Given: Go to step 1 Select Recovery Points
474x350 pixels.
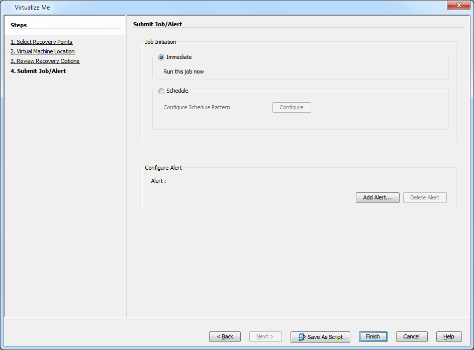Looking at the screenshot, I should click(41, 42).
